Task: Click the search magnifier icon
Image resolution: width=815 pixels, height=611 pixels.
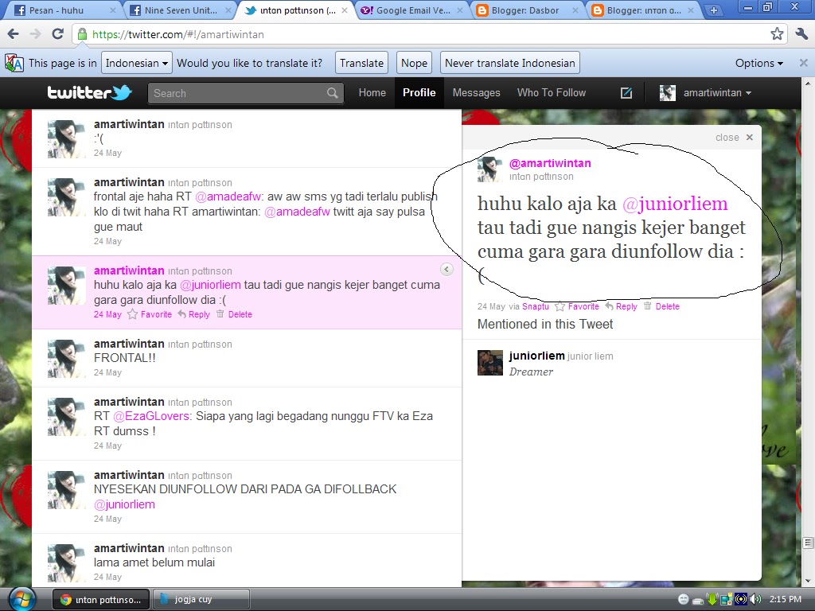Action: (x=332, y=93)
